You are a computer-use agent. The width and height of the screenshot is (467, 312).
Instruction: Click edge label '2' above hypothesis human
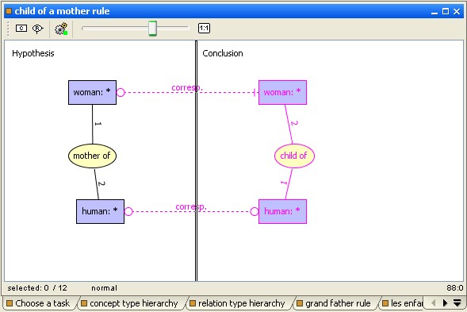click(x=101, y=183)
